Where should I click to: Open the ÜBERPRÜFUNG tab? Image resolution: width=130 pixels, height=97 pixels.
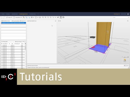click(x=15, y=14)
